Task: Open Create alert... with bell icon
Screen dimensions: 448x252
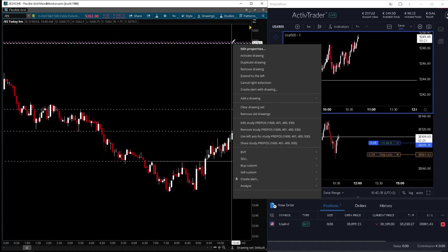Action: coord(277,179)
